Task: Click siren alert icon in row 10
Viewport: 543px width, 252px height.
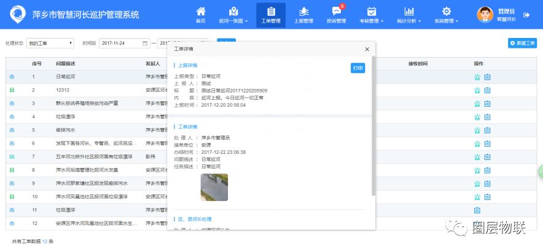Action: (477, 197)
